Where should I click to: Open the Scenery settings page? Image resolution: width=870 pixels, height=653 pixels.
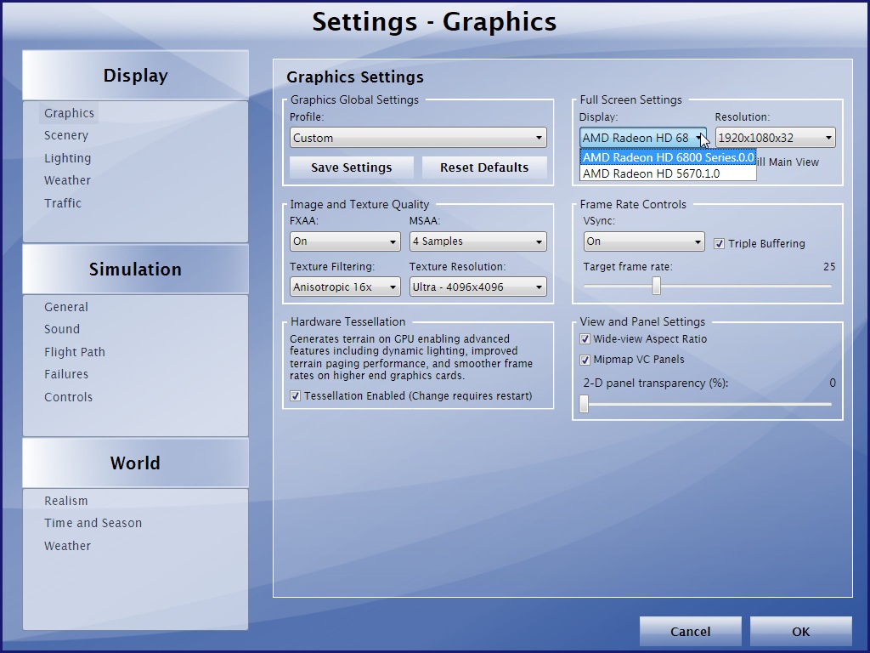(66, 135)
